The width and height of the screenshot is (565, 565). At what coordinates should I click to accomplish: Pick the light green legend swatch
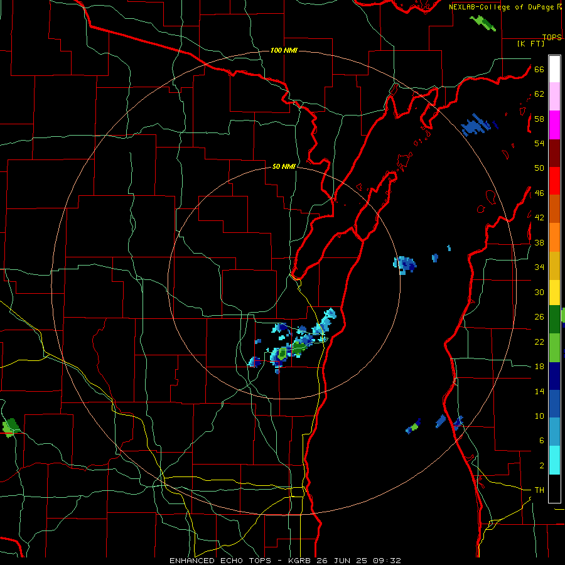pos(554,348)
